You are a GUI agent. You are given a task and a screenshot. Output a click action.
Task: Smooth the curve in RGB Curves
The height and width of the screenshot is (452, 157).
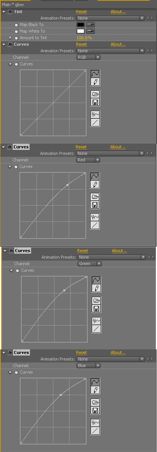(95, 115)
